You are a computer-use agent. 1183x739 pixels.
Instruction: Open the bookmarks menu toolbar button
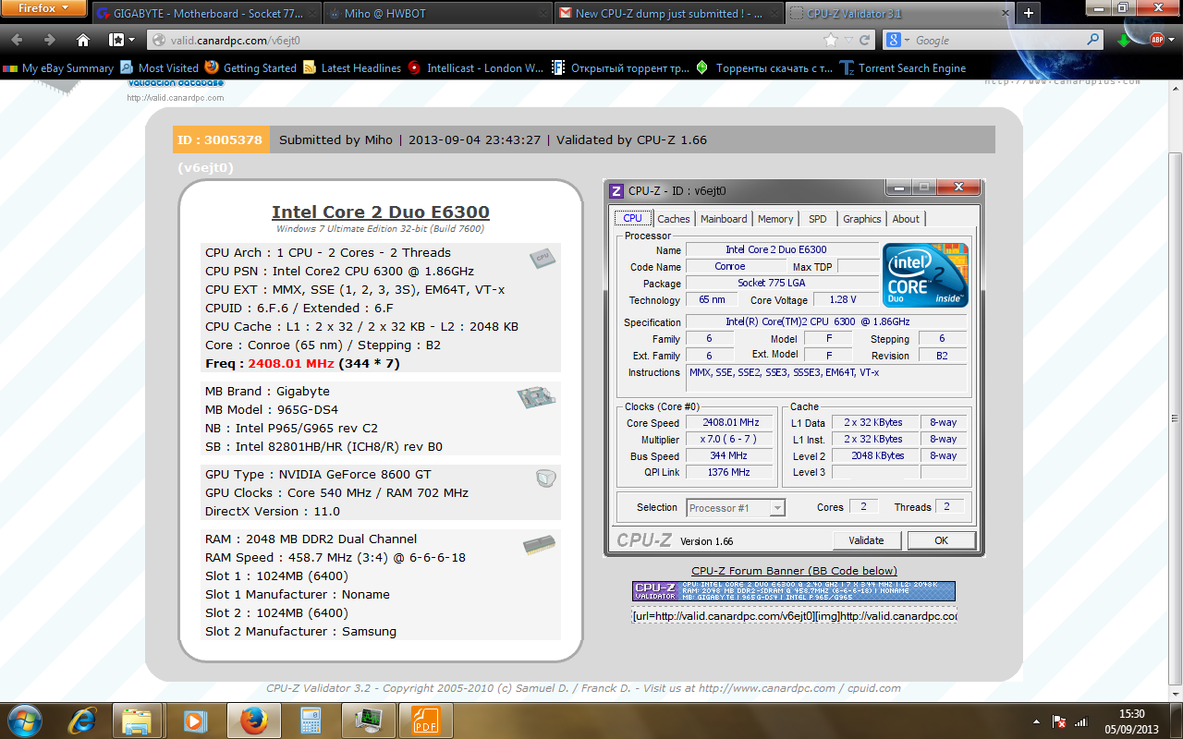(x=116, y=41)
